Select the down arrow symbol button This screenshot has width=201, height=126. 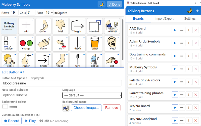78,43
